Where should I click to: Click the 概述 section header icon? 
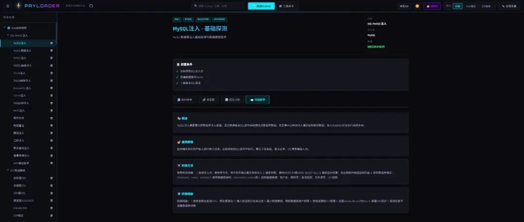179,118
